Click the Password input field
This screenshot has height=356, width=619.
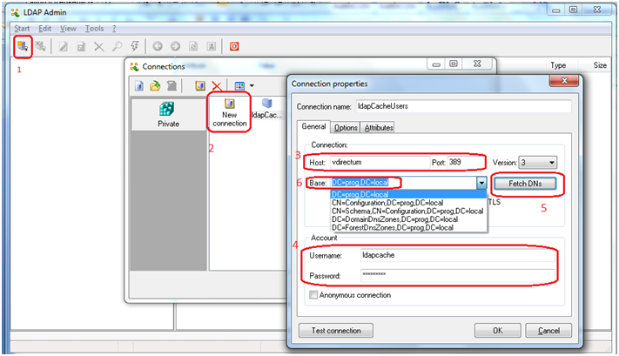point(458,275)
